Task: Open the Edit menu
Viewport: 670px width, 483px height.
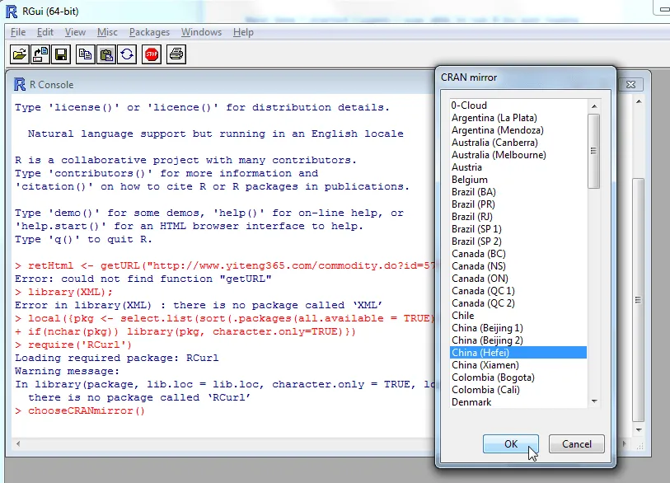Action: [45, 32]
